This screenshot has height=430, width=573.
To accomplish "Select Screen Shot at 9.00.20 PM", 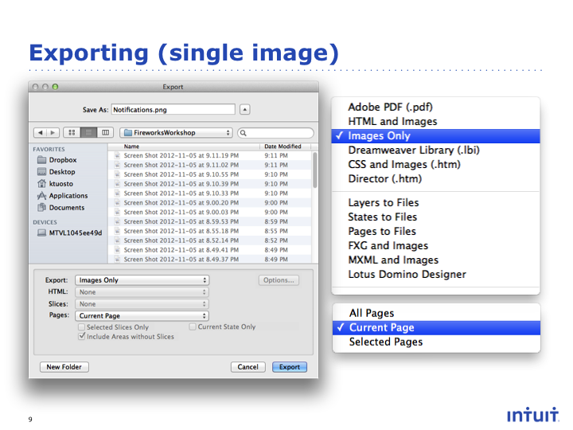I will pos(210,202).
